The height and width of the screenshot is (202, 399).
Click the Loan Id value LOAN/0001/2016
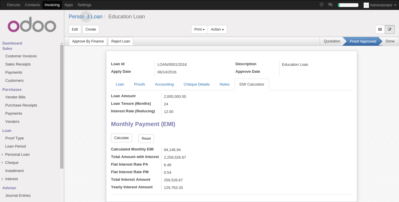[x=172, y=65]
